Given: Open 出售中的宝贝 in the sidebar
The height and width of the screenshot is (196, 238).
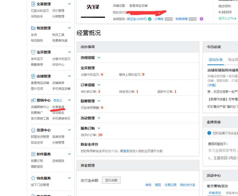Looking at the screenshot, I should click(61, 59).
